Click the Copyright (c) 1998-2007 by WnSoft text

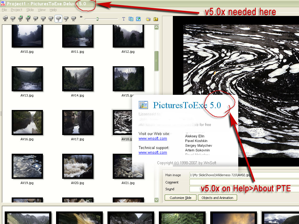coord(187,163)
